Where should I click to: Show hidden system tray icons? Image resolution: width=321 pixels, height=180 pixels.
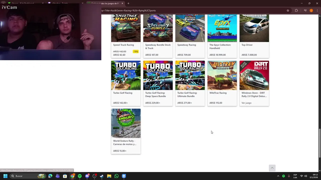(278, 176)
